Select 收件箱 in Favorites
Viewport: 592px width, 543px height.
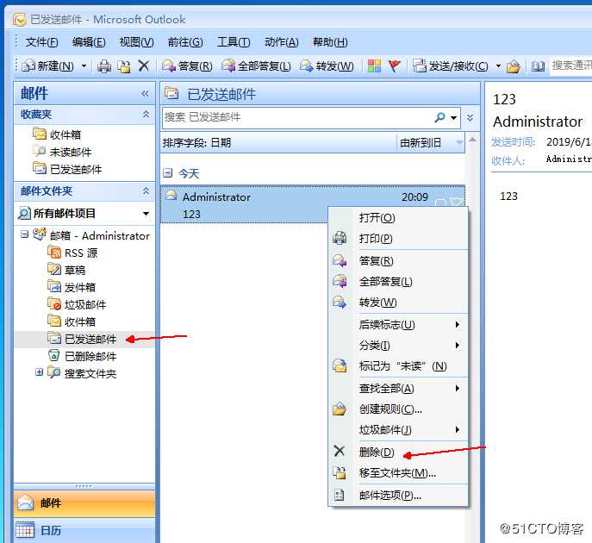pyautogui.click(x=57, y=134)
